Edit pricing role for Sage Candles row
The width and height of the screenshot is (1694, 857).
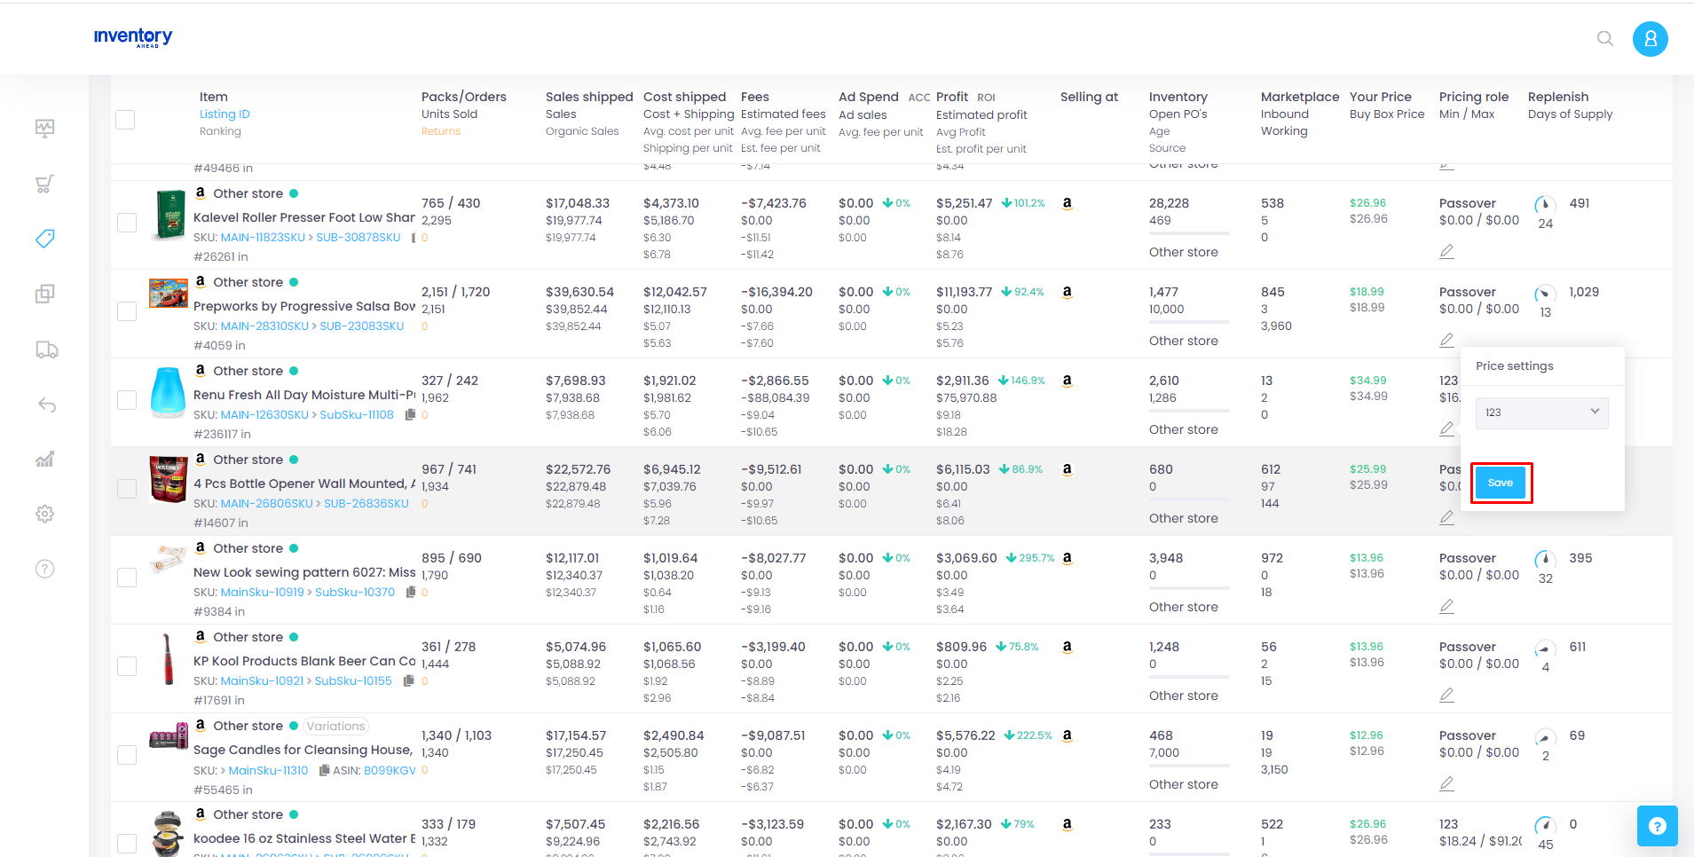(1446, 783)
